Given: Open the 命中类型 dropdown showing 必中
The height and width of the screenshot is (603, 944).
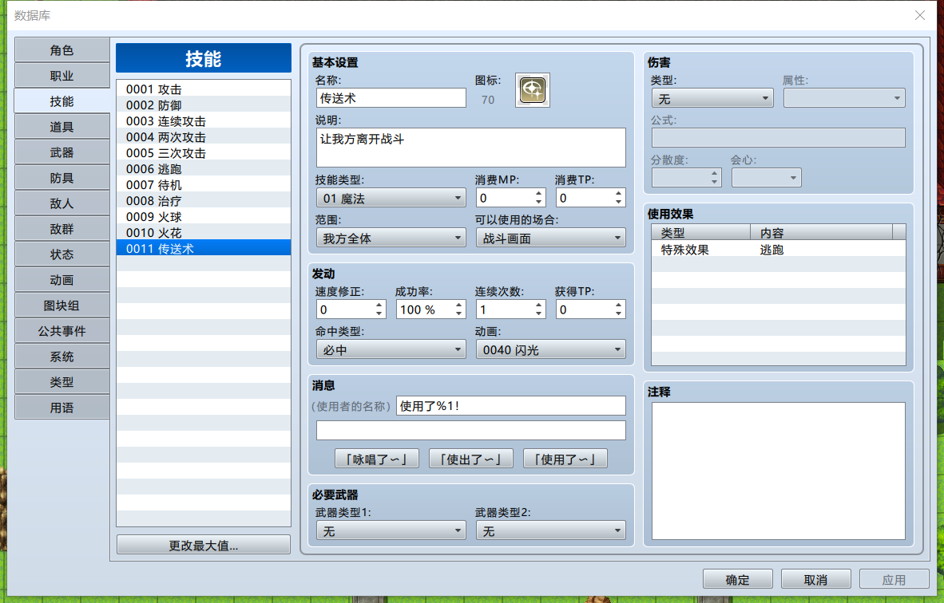Looking at the screenshot, I should 391,350.
